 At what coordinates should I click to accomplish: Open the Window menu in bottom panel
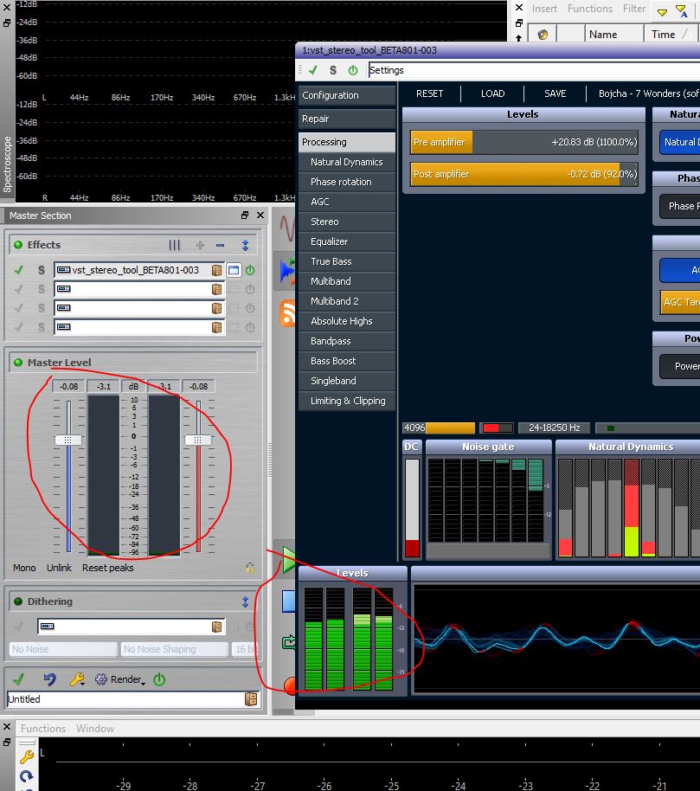pyautogui.click(x=95, y=729)
